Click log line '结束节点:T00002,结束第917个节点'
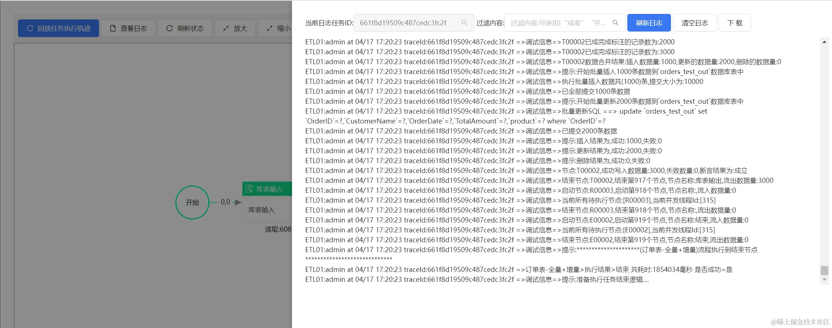 tap(539, 180)
